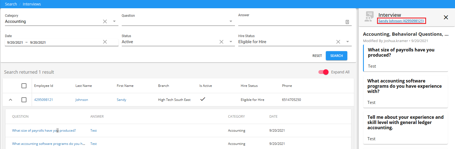Screen dimensions: 455x149
Task: Open the Hire Status dropdown arrow
Action: (x=348, y=42)
